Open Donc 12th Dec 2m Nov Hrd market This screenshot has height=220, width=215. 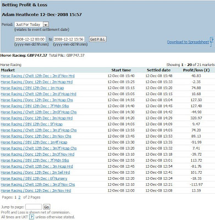tap(36, 191)
